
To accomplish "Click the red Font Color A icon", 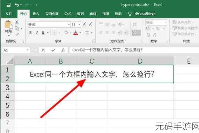I will [76, 33].
